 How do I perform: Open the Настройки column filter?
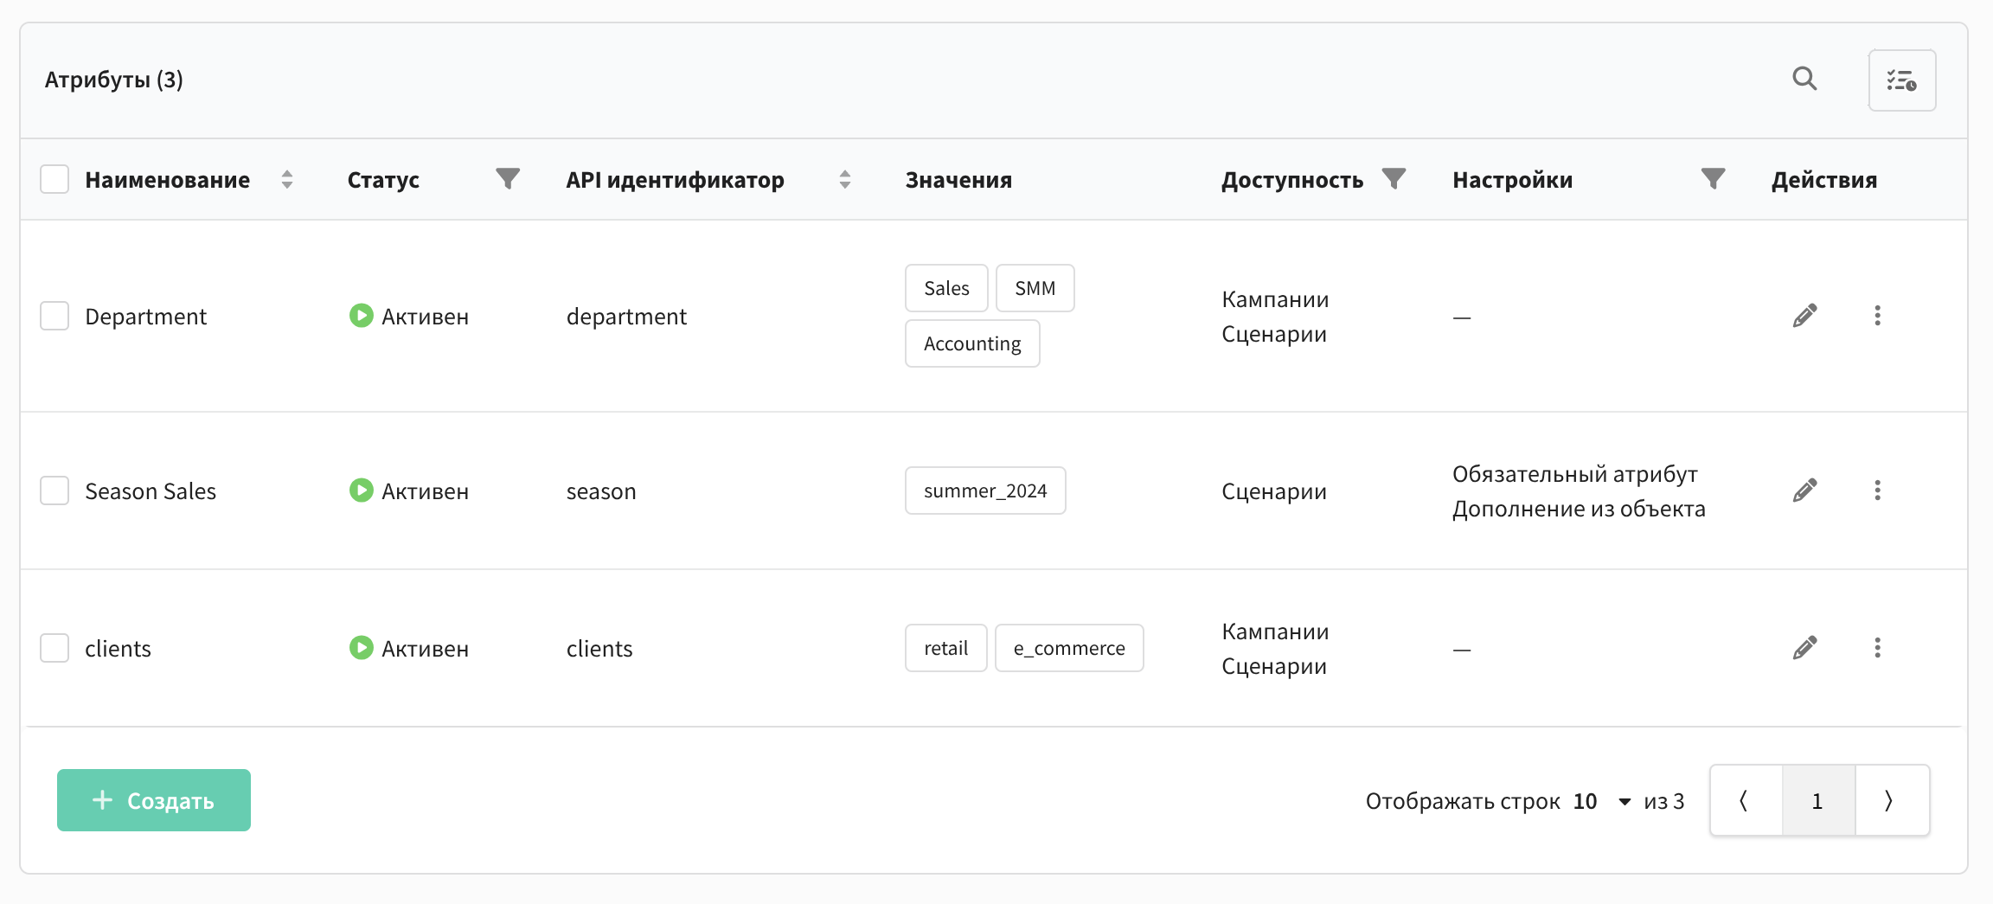tap(1713, 179)
